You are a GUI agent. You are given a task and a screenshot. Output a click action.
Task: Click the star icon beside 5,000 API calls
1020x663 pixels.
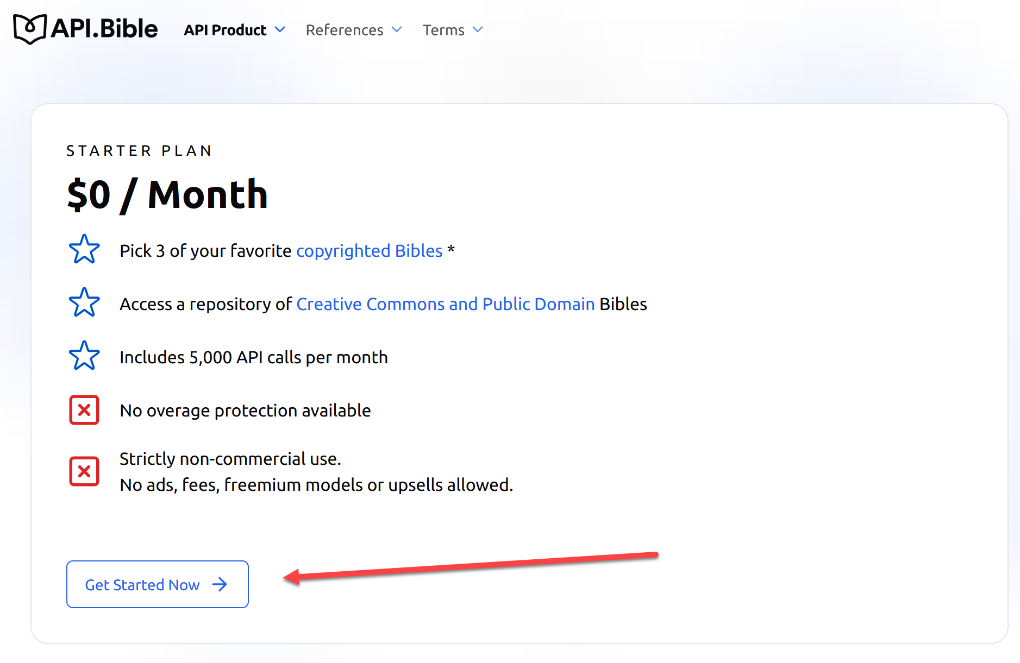coord(84,356)
